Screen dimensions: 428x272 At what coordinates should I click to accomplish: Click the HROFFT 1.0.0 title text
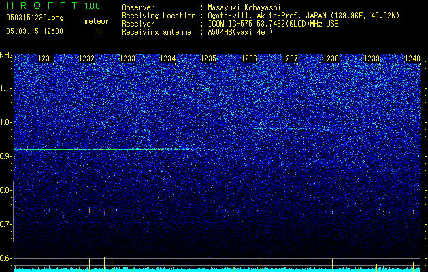(x=53, y=5)
